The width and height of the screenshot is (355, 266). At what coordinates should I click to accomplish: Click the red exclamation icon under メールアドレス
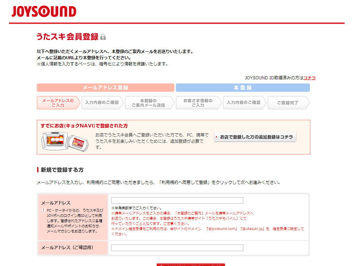(x=43, y=210)
